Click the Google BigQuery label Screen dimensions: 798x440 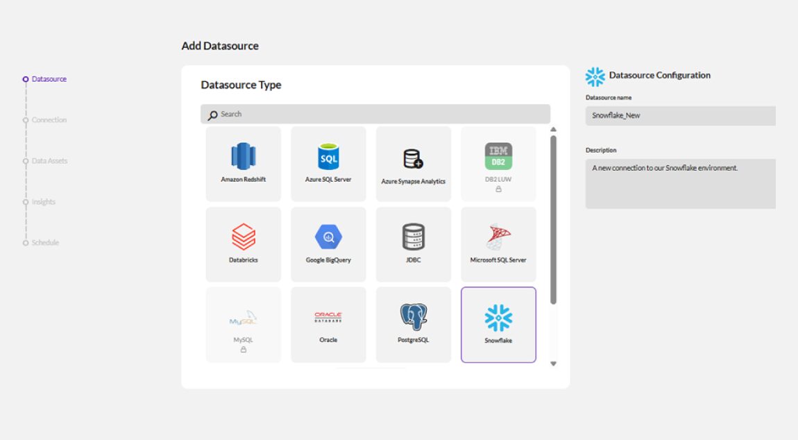(x=328, y=260)
